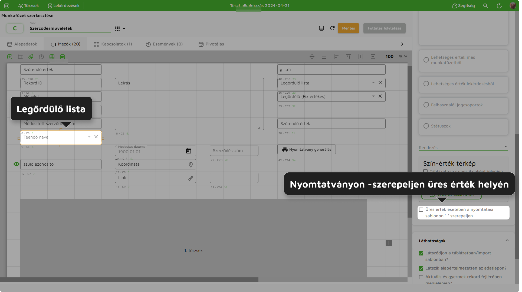Switch to the Mezők (20) tab

coord(65,44)
